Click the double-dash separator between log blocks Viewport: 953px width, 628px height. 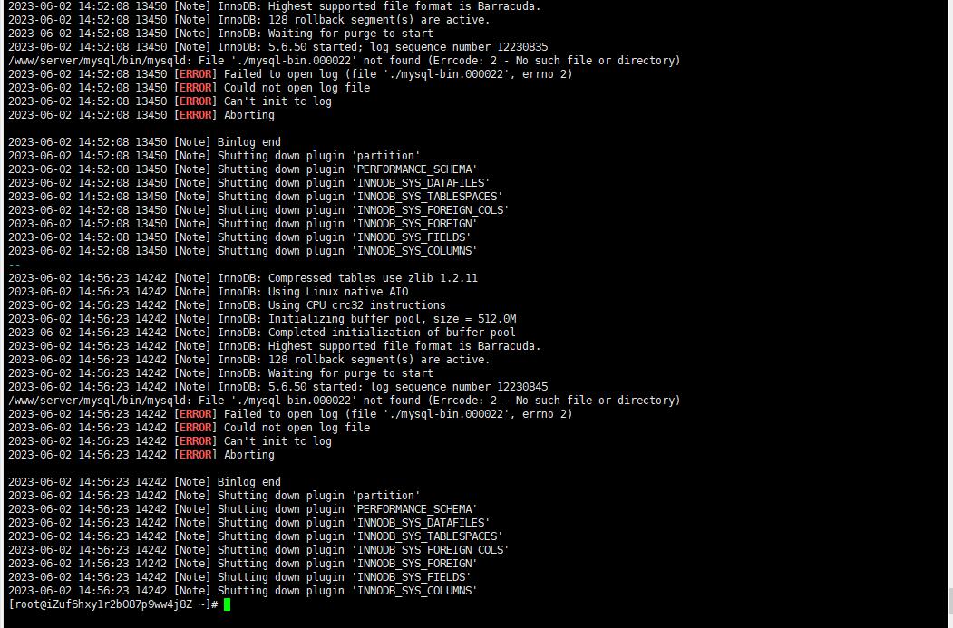(15, 265)
